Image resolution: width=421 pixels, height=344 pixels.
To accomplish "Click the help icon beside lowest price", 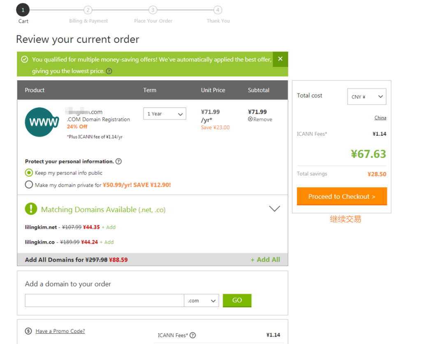I will 109,71.
